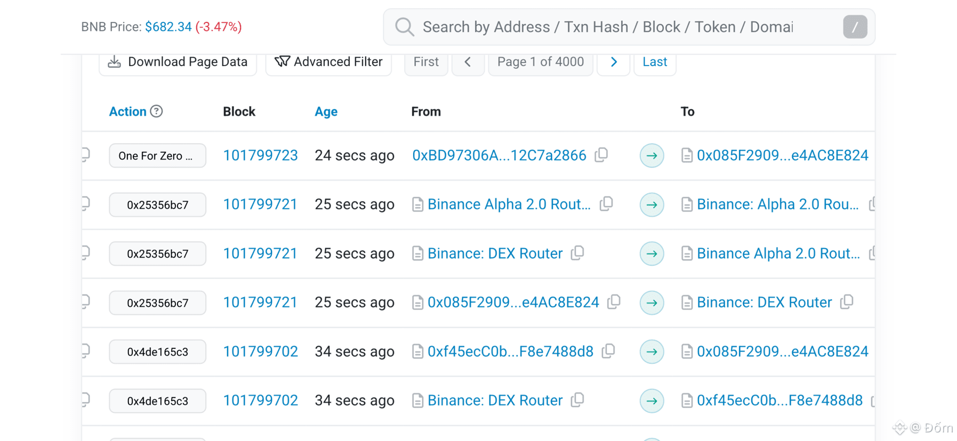The image size is (957, 441).
Task: Copy the 0xf45ecC0b...F8e7488d8 from address
Action: point(608,351)
